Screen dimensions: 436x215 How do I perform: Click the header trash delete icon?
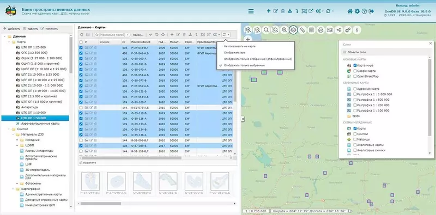click(x=283, y=11)
